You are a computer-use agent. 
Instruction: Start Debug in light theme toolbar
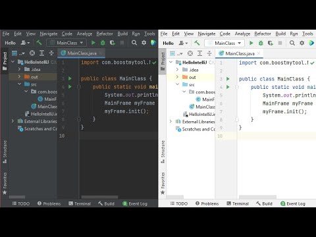[261, 43]
